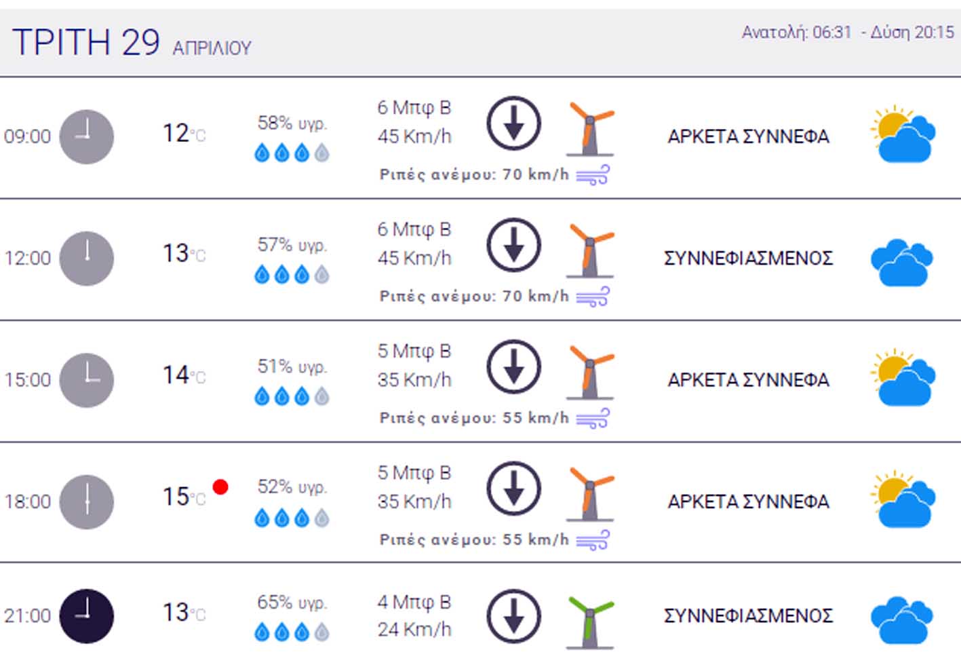Screen dimensions: 961x665
Task: Click the wind gust icon at 18:00
Action: 593,540
